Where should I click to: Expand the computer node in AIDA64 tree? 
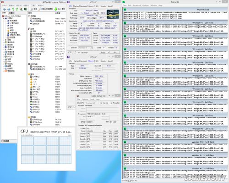coord(4,18)
